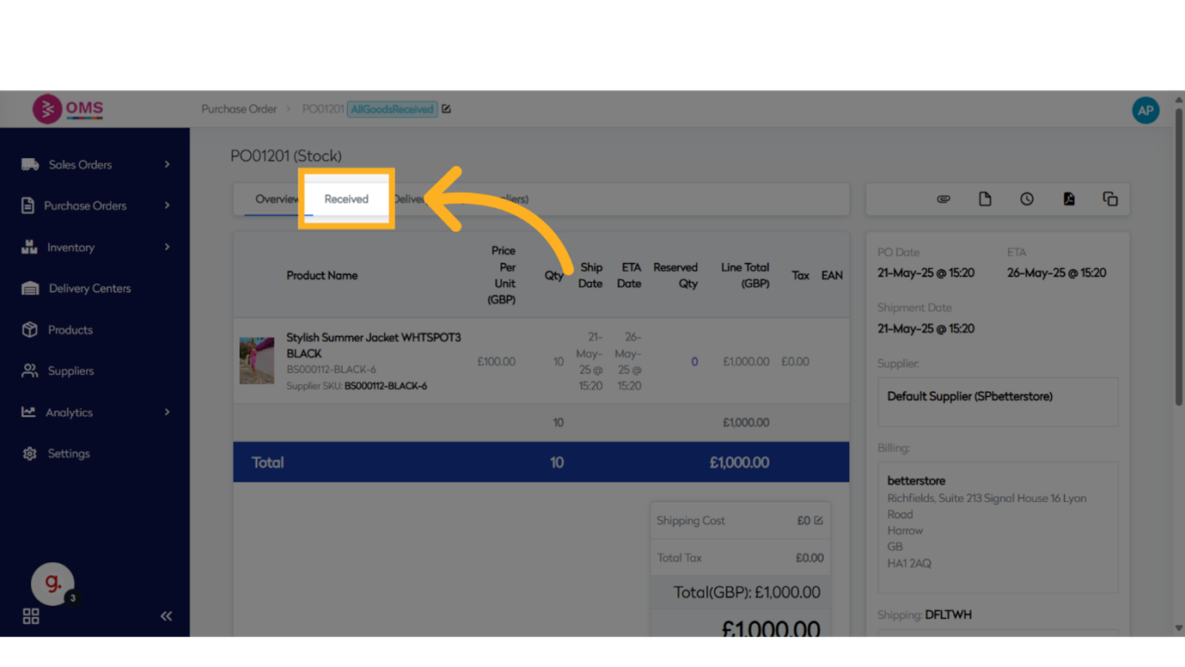The width and height of the screenshot is (1185, 667).
Task: Open the clock history icon
Action: [1027, 199]
